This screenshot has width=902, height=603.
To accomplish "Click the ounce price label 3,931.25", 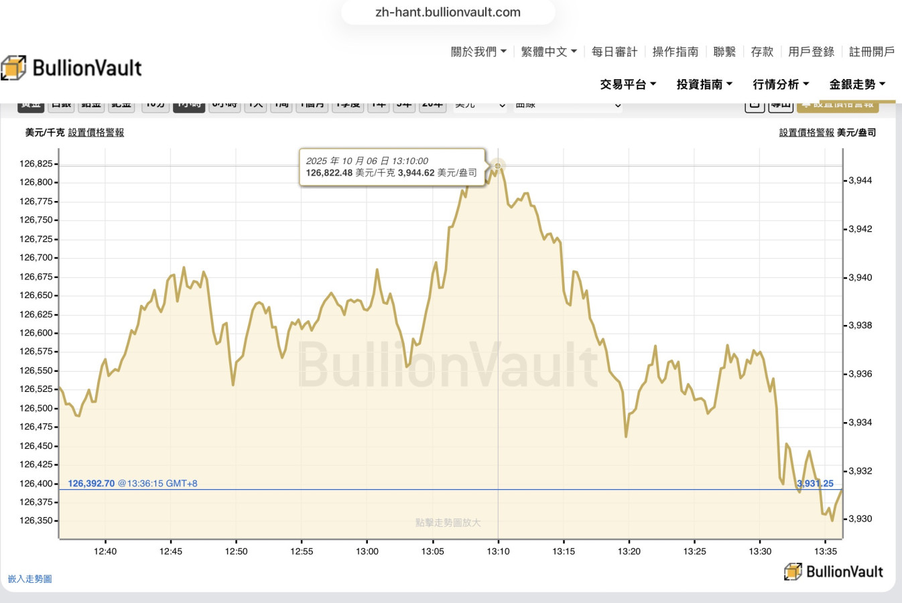I will 816,484.
